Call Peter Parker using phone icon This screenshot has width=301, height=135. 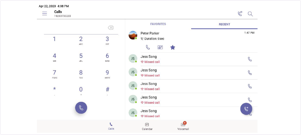(148, 47)
